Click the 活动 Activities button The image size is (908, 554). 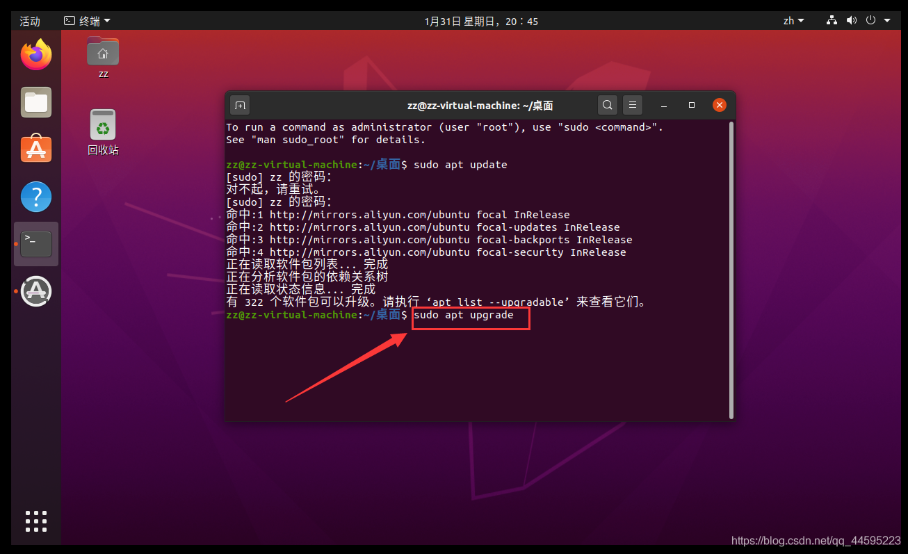tap(30, 21)
